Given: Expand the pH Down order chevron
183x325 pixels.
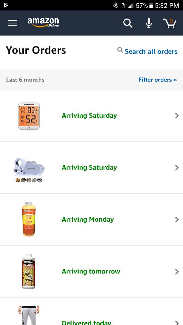Looking at the screenshot, I should 177,219.
